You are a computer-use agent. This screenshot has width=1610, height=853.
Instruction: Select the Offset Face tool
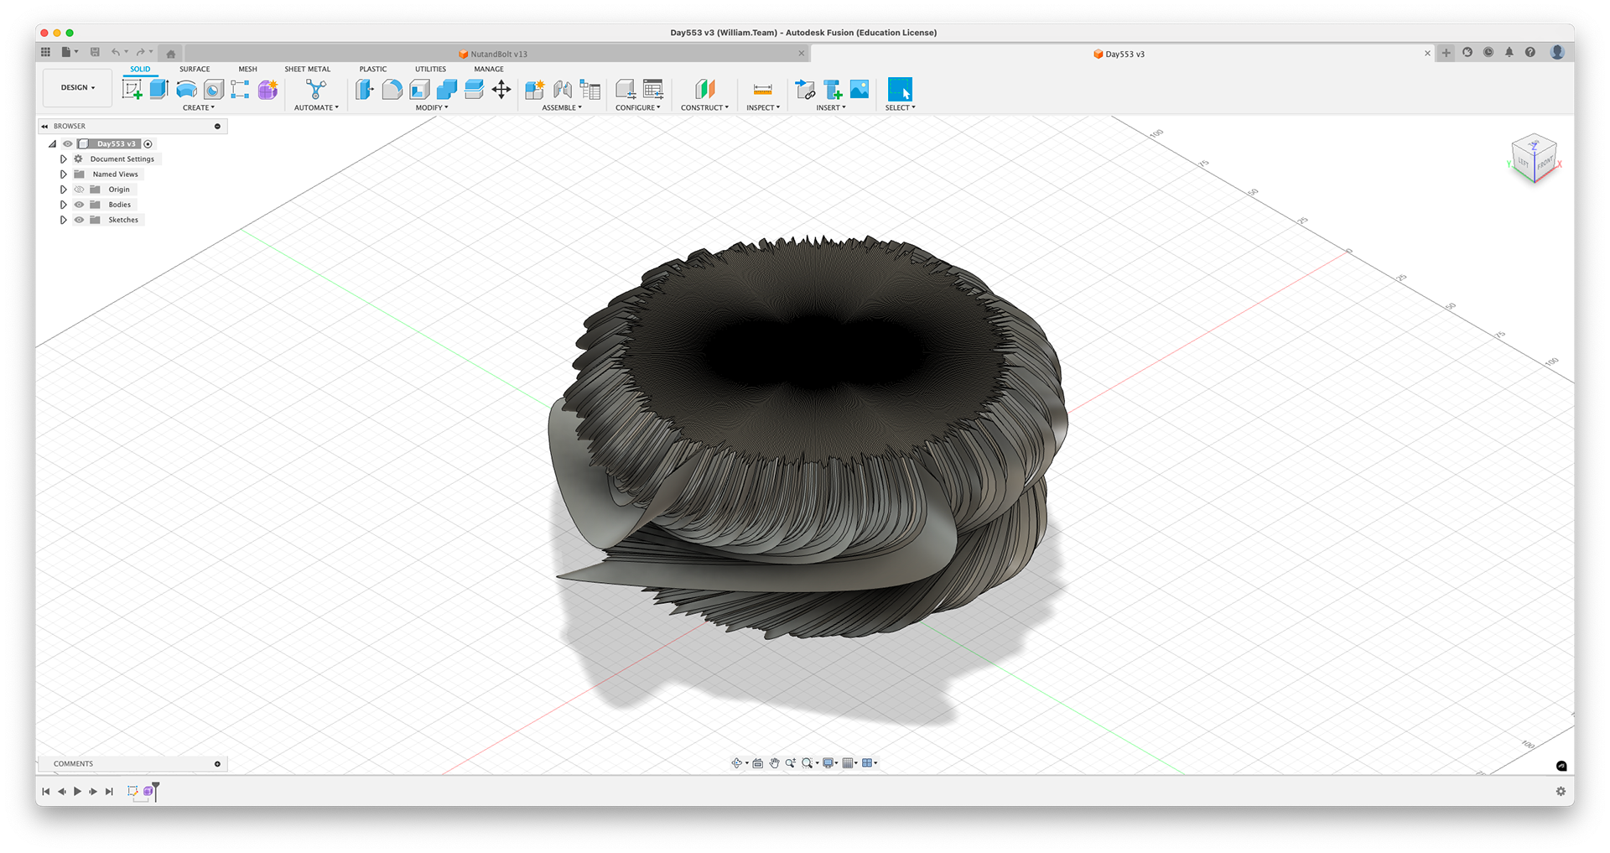474,90
